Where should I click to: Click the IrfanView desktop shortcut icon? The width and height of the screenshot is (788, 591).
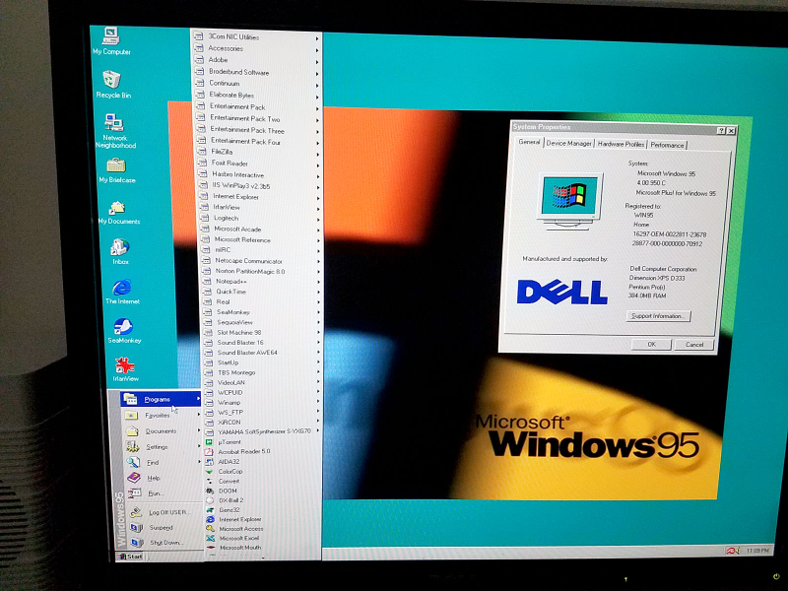(x=125, y=368)
